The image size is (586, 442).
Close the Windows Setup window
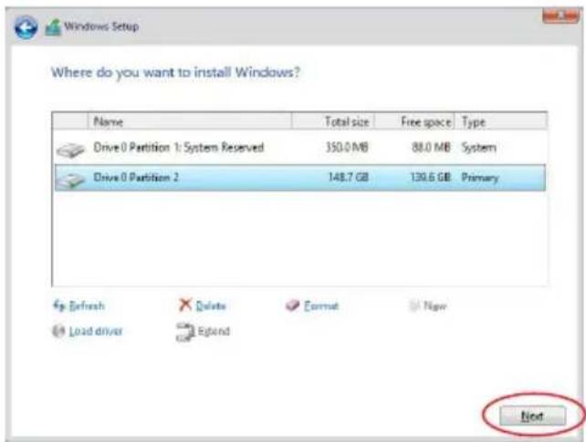pos(560,16)
